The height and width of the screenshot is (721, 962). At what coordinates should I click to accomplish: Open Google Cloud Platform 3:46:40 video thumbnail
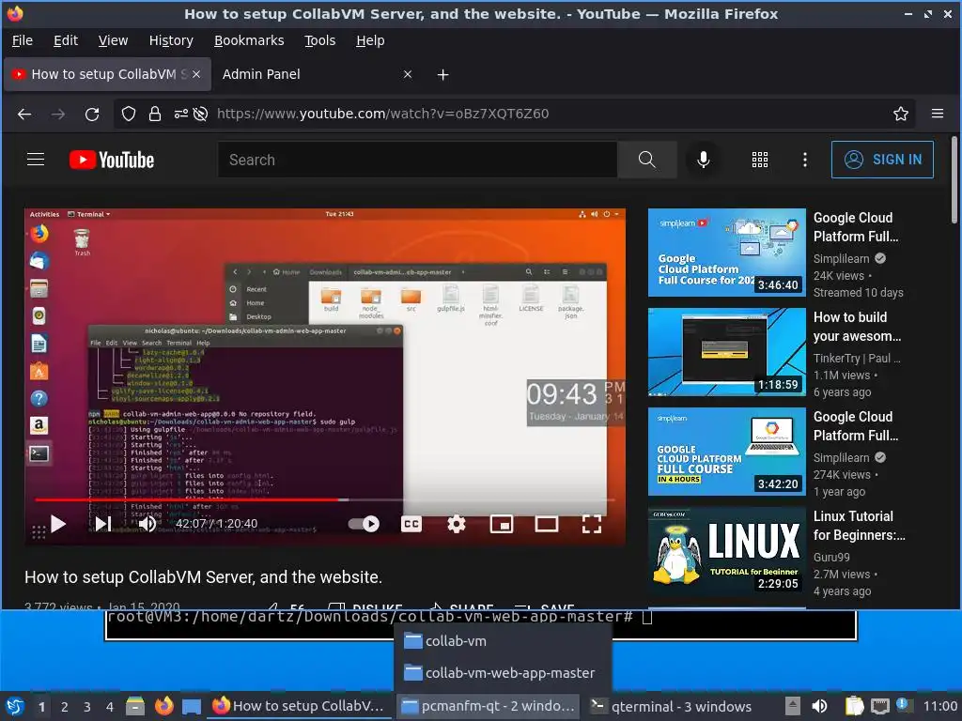726,253
